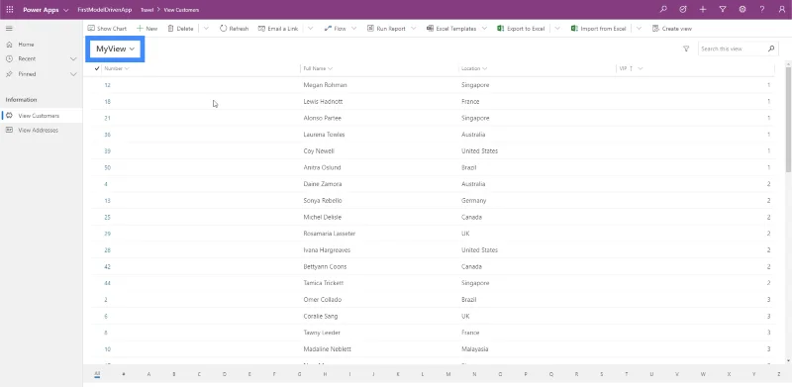The width and height of the screenshot is (792, 387).
Task: Click the scrollbar down arrow
Action: tap(788, 361)
